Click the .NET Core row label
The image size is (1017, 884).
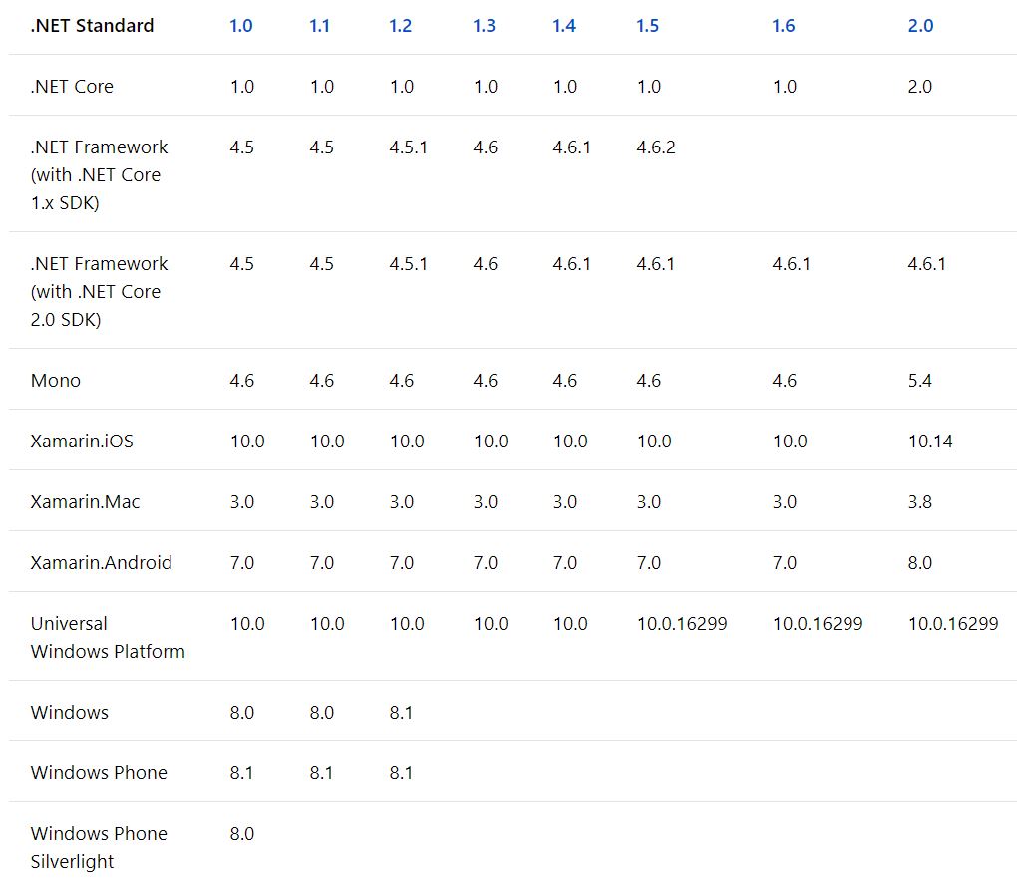(72, 86)
